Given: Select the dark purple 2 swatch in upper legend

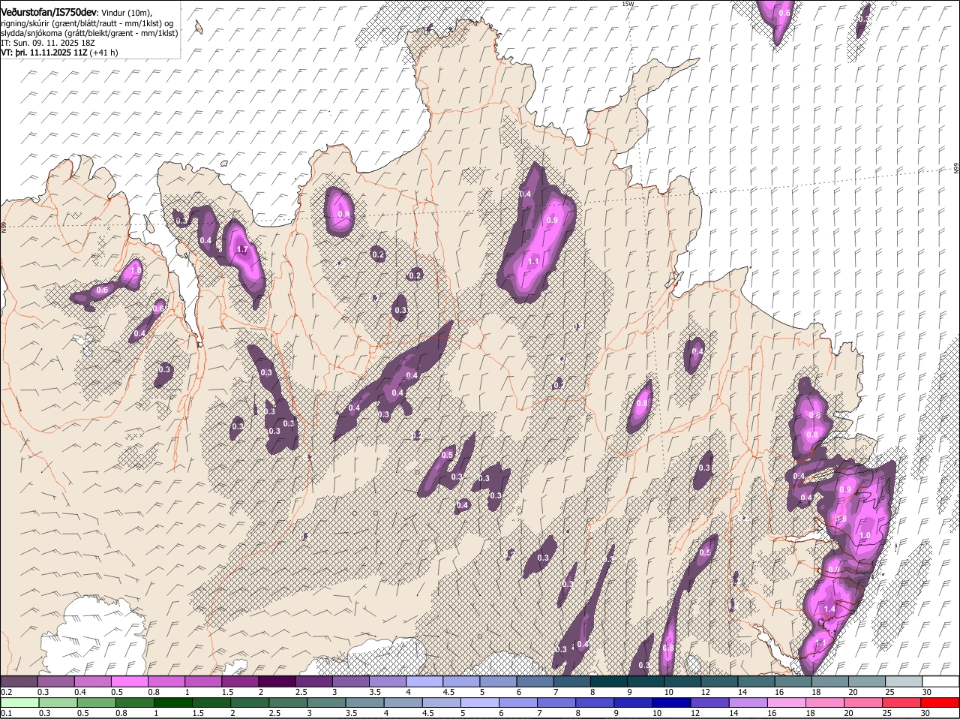Looking at the screenshot, I should 277,681.
